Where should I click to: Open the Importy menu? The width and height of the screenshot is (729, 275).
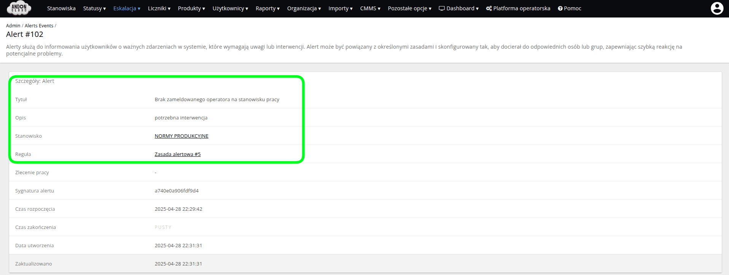(340, 8)
